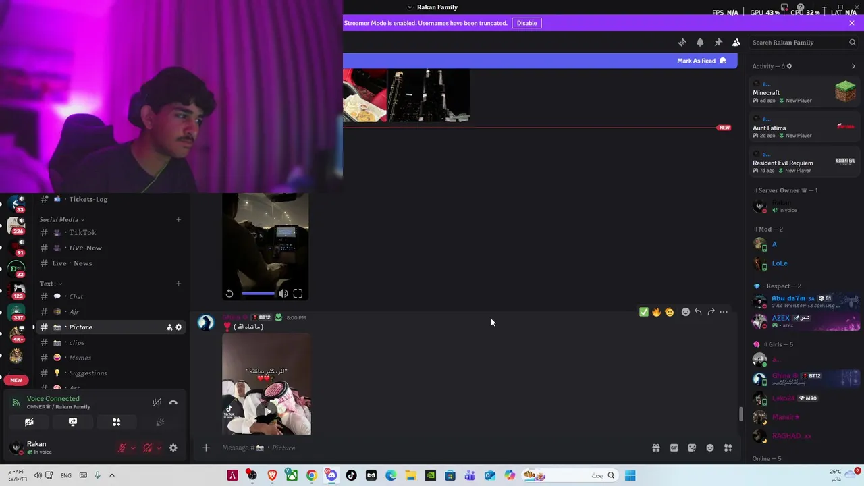Open User Settings gear
This screenshot has width=864, height=486.
(173, 448)
